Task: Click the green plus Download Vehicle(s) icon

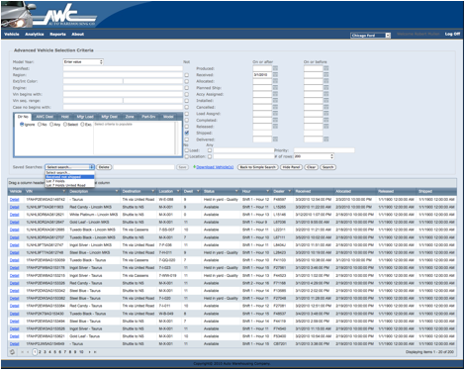Action: click(194, 167)
